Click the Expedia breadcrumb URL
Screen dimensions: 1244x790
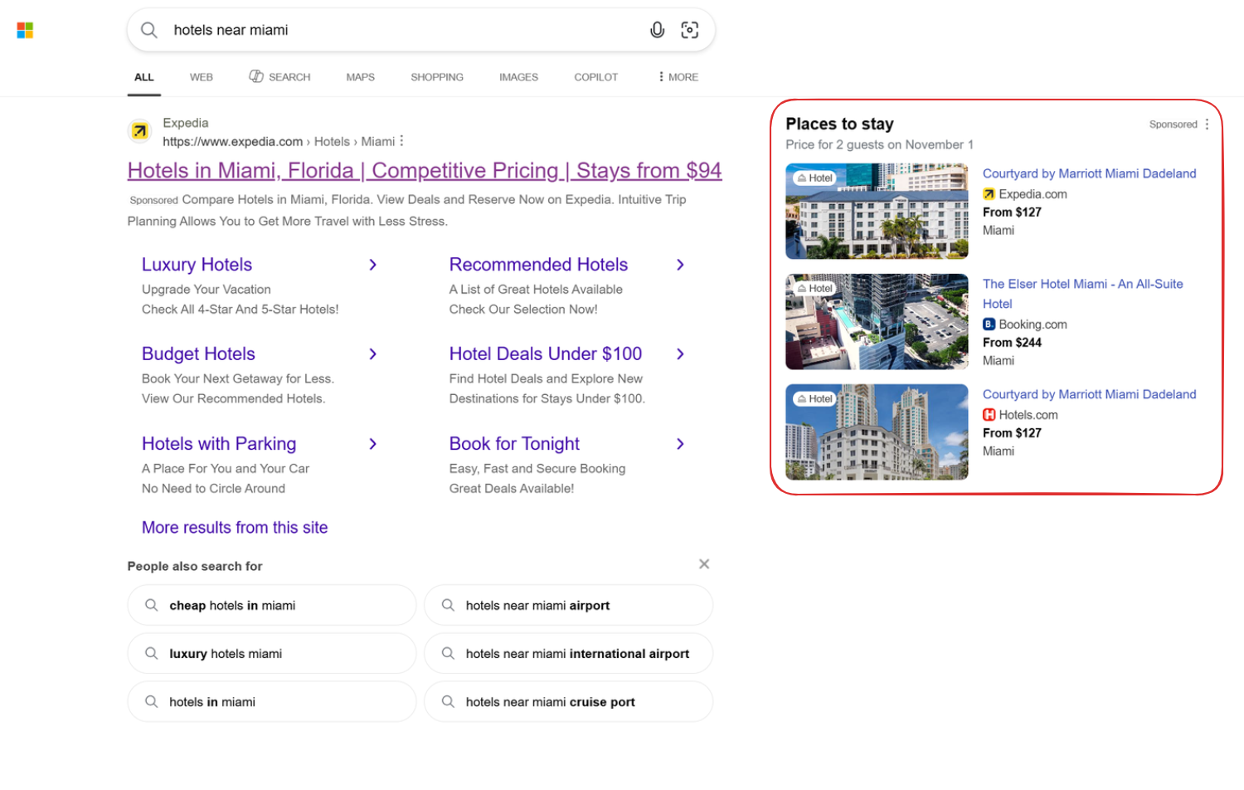(x=279, y=142)
